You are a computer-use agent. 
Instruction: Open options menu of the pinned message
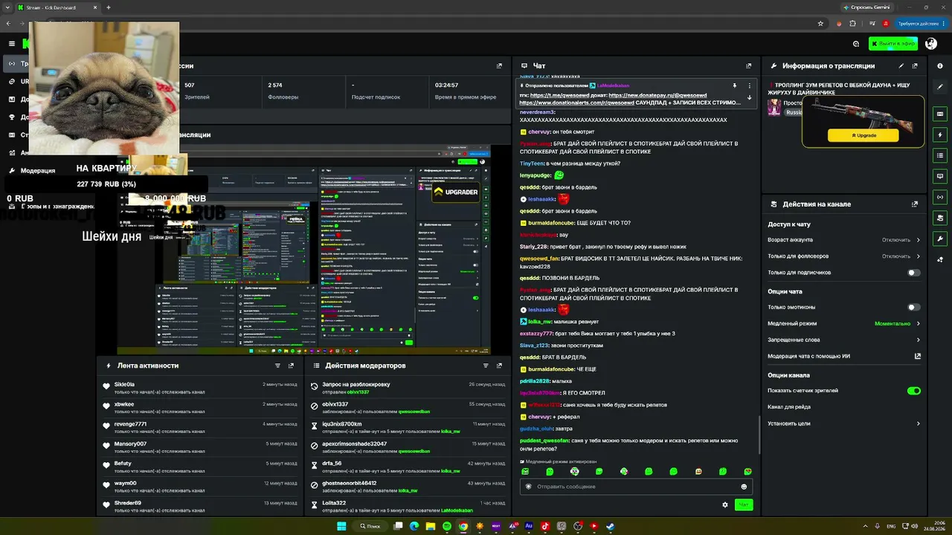pyautogui.click(x=749, y=85)
